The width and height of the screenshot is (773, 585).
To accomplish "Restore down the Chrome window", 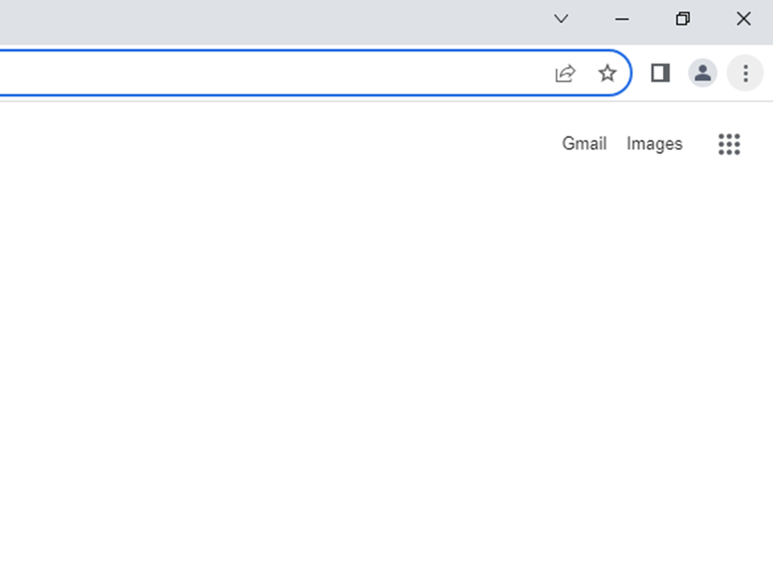I will coord(683,19).
